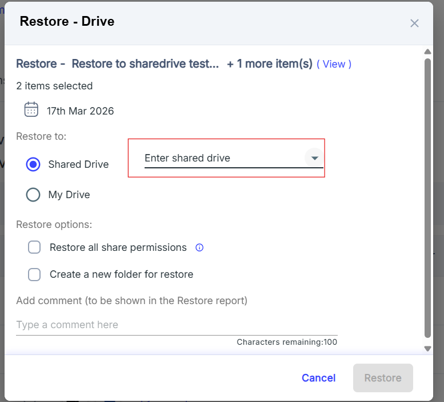
Task: Click the info icon next to share permissions
Action: [199, 248]
